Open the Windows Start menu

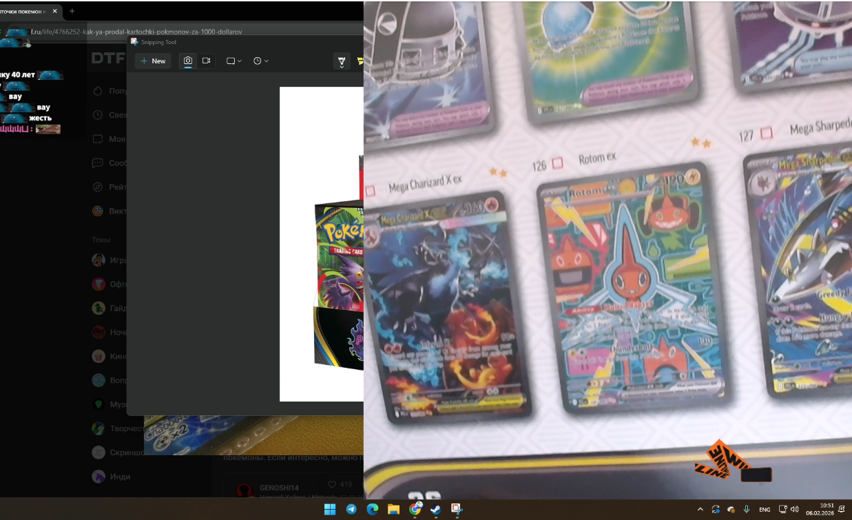point(330,509)
